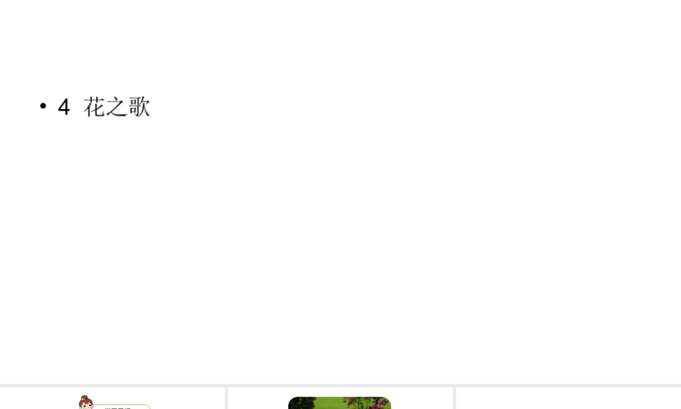
Task: Click the cartoon girl icon on the first thumbnail
Action: tap(86, 402)
